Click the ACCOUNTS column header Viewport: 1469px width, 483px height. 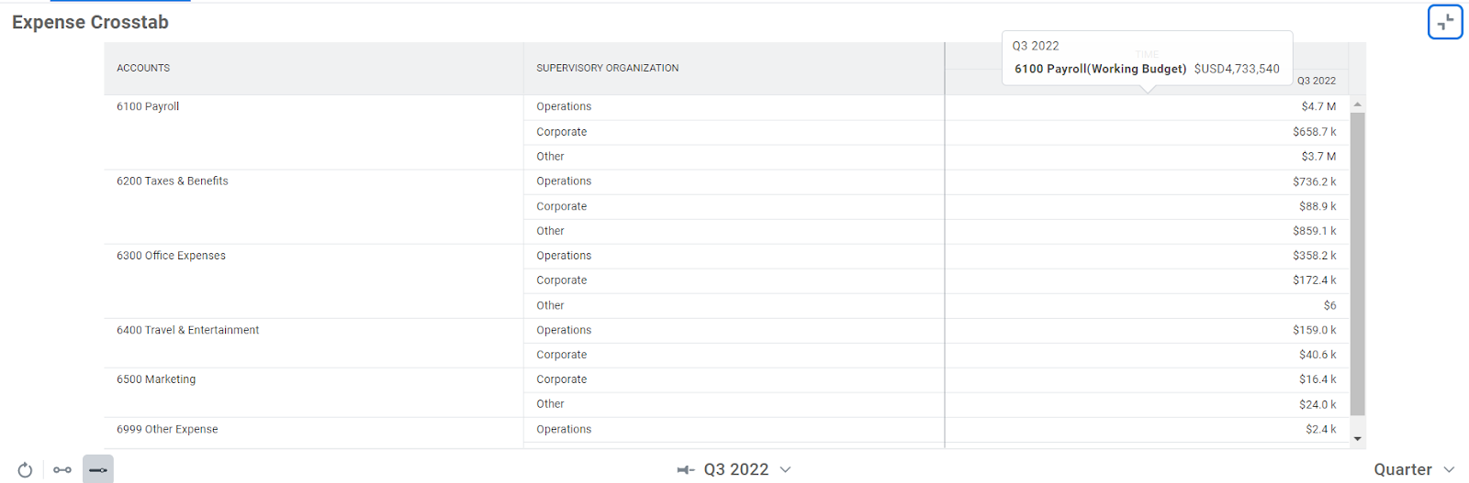143,68
